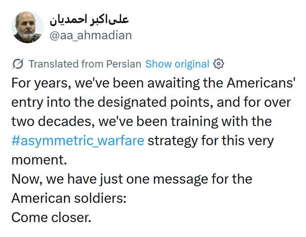
Task: Open the @aa_ahmadian handle link
Action: 90,35
